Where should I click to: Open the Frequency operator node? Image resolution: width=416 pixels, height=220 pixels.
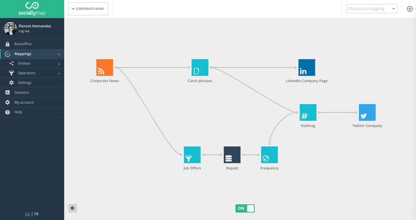[269, 155]
